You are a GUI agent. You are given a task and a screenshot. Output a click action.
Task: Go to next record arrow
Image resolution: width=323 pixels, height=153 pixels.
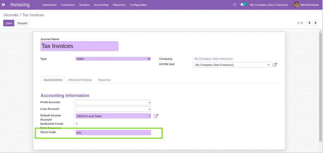[316, 23]
